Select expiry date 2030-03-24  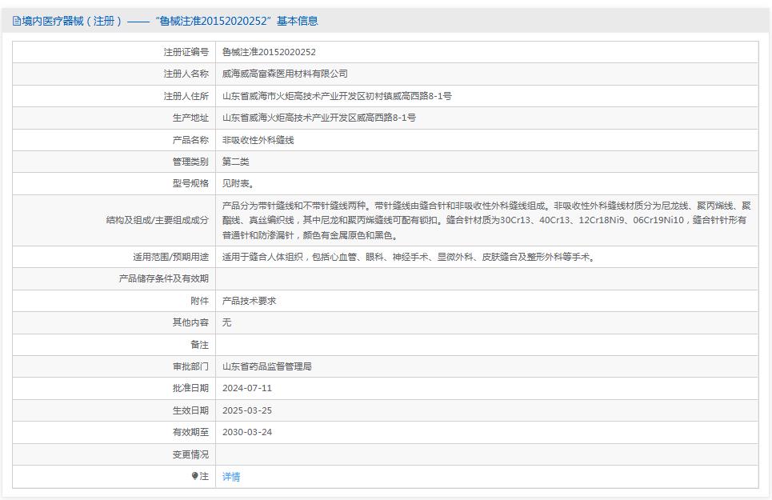point(247,432)
